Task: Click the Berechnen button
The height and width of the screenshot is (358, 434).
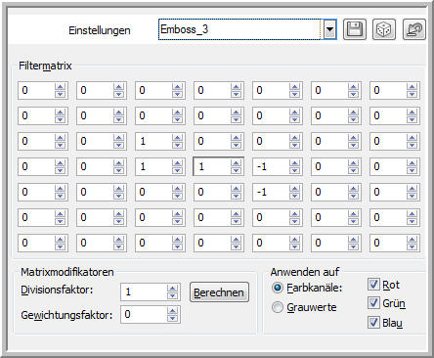Action: tap(219, 292)
